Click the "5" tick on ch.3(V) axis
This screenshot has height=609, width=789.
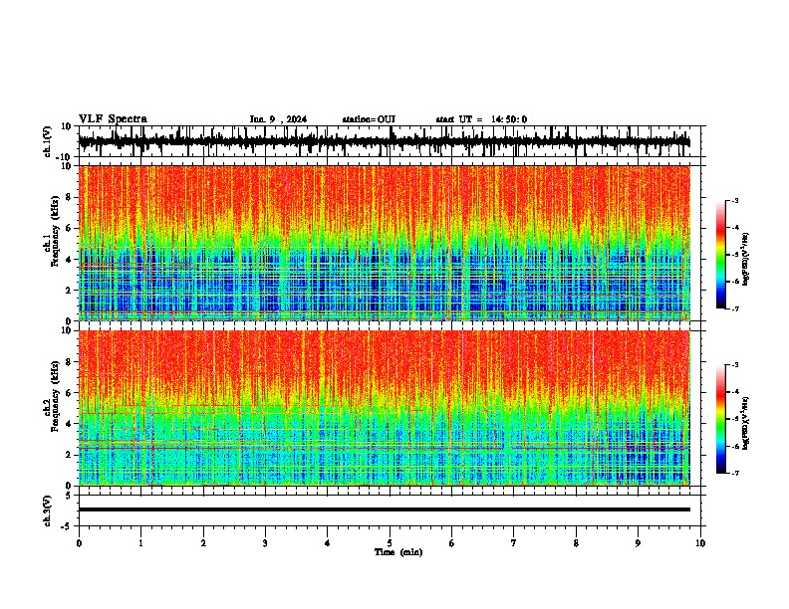pyautogui.click(x=70, y=496)
